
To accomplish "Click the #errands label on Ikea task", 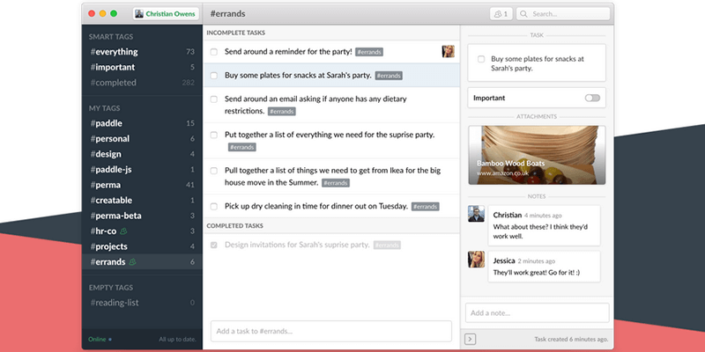I will coord(335,183).
